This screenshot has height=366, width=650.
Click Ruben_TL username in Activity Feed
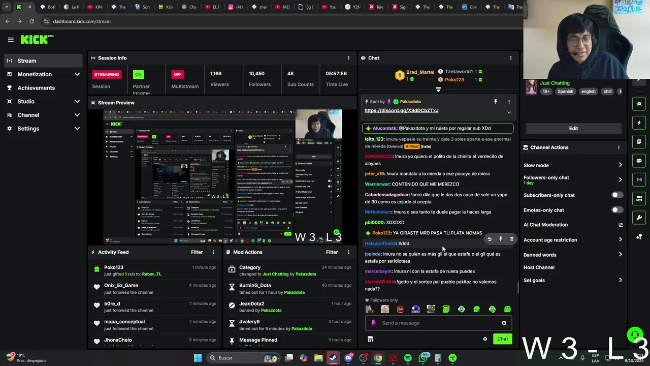151,274
